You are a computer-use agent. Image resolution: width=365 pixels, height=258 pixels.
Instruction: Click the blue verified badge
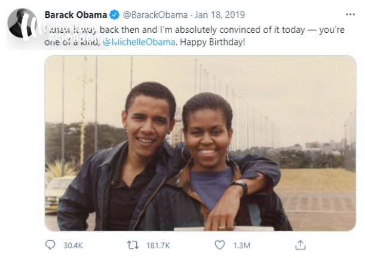115,15
